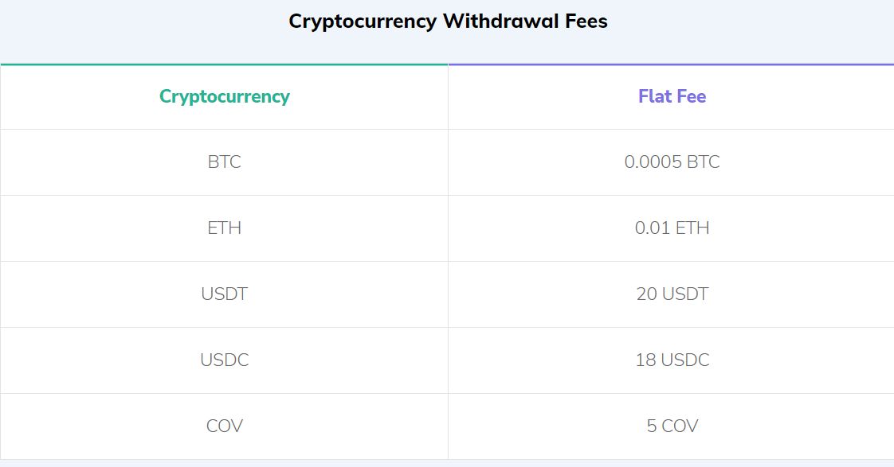Select the BTC cell in the Cryptocurrency column
The image size is (894, 467).
(x=224, y=162)
